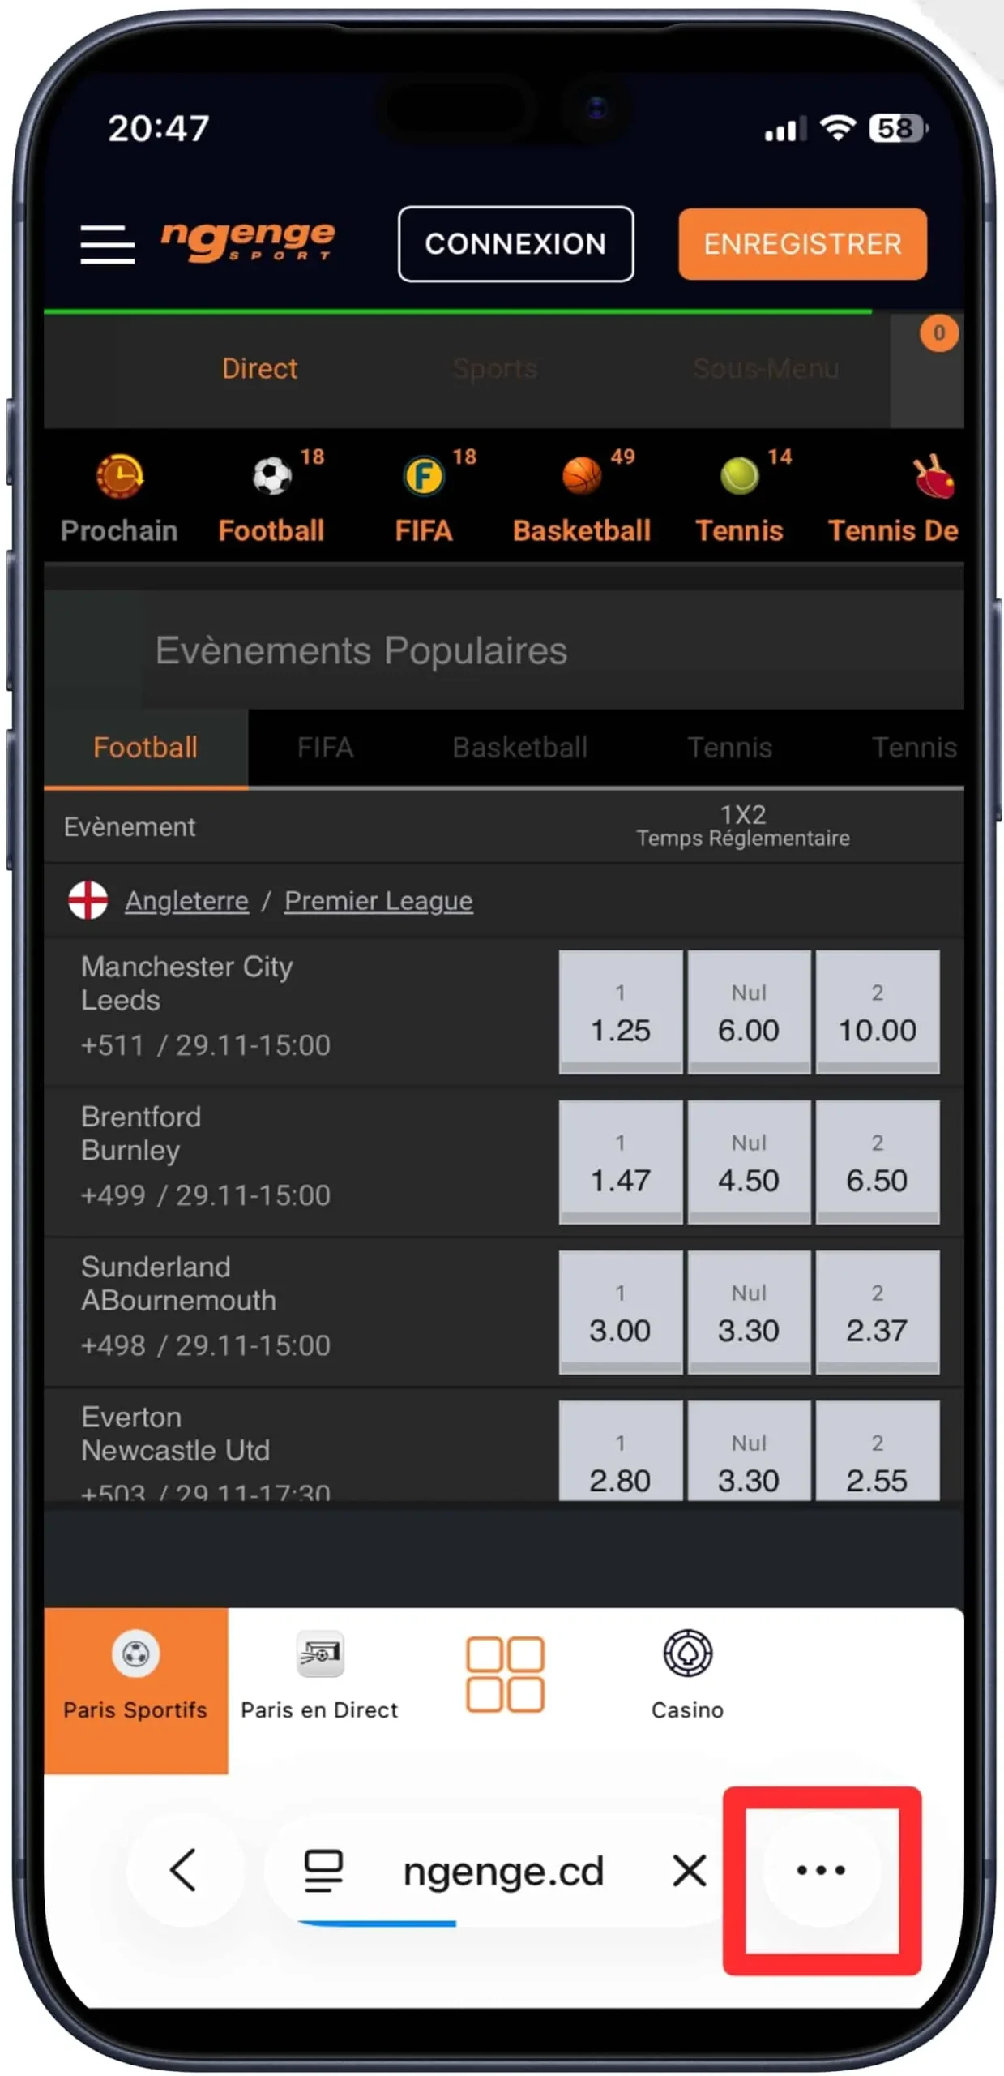Screen dimensions: 1004x2076
Task: Open the bet slip counter badge
Action: (x=938, y=333)
